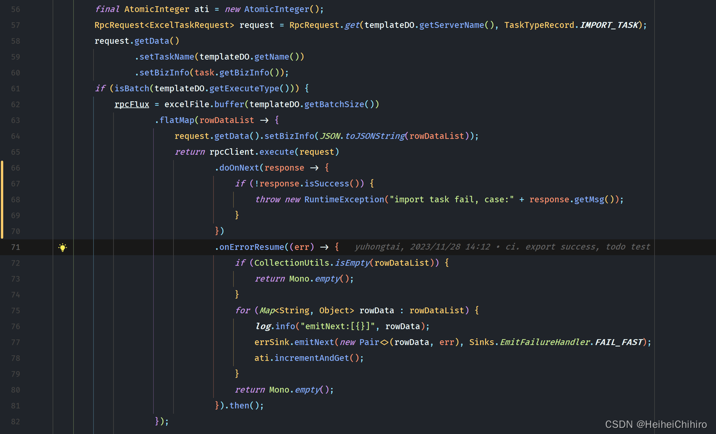The width and height of the screenshot is (716, 434).
Task: Click the Pair constructor on line 77
Action: 369,342
